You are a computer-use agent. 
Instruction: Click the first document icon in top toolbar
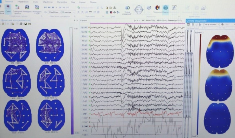[x=107, y=8]
